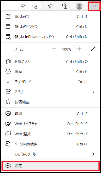Click the Ctrl+T shortcut text
The height and width of the screenshot is (173, 101).
[x=82, y=17]
